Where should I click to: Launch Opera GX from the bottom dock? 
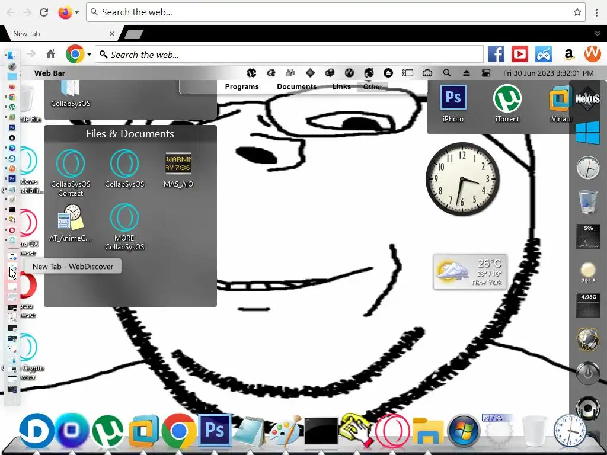(x=392, y=431)
